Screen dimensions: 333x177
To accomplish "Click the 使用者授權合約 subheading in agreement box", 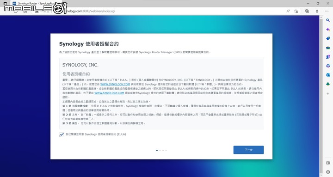I will (x=76, y=74).
